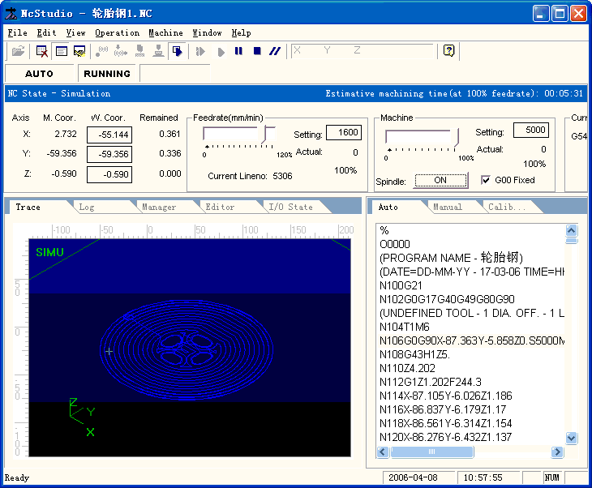Open the Operation menu

click(117, 33)
